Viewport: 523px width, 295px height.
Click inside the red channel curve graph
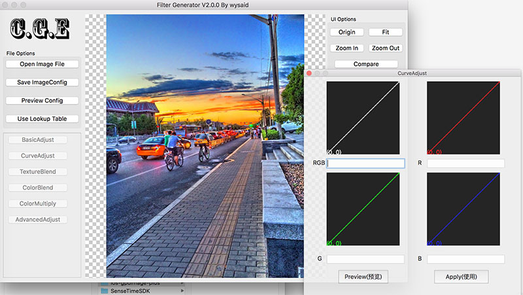(464, 118)
